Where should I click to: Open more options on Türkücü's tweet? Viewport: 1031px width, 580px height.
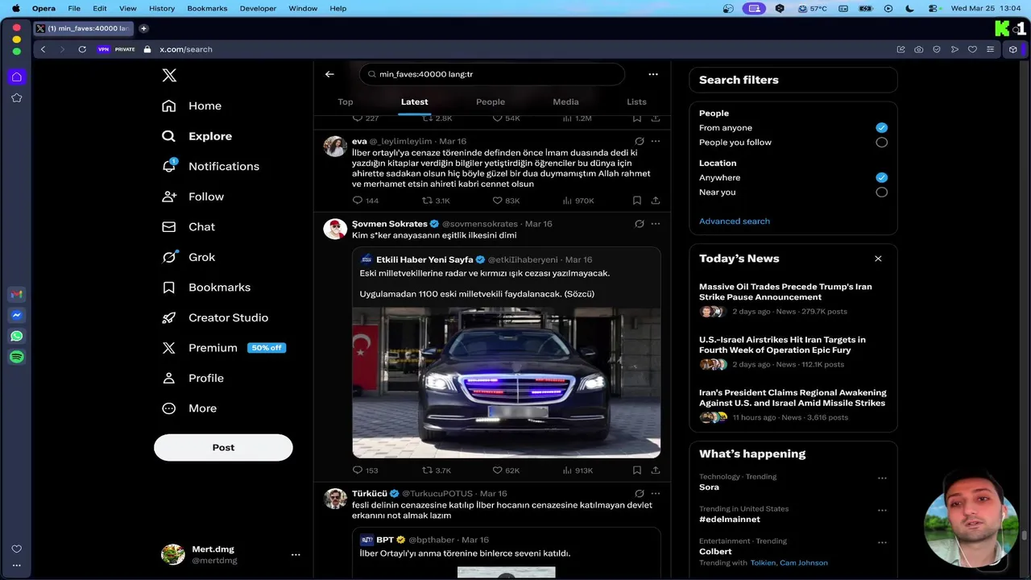point(656,493)
